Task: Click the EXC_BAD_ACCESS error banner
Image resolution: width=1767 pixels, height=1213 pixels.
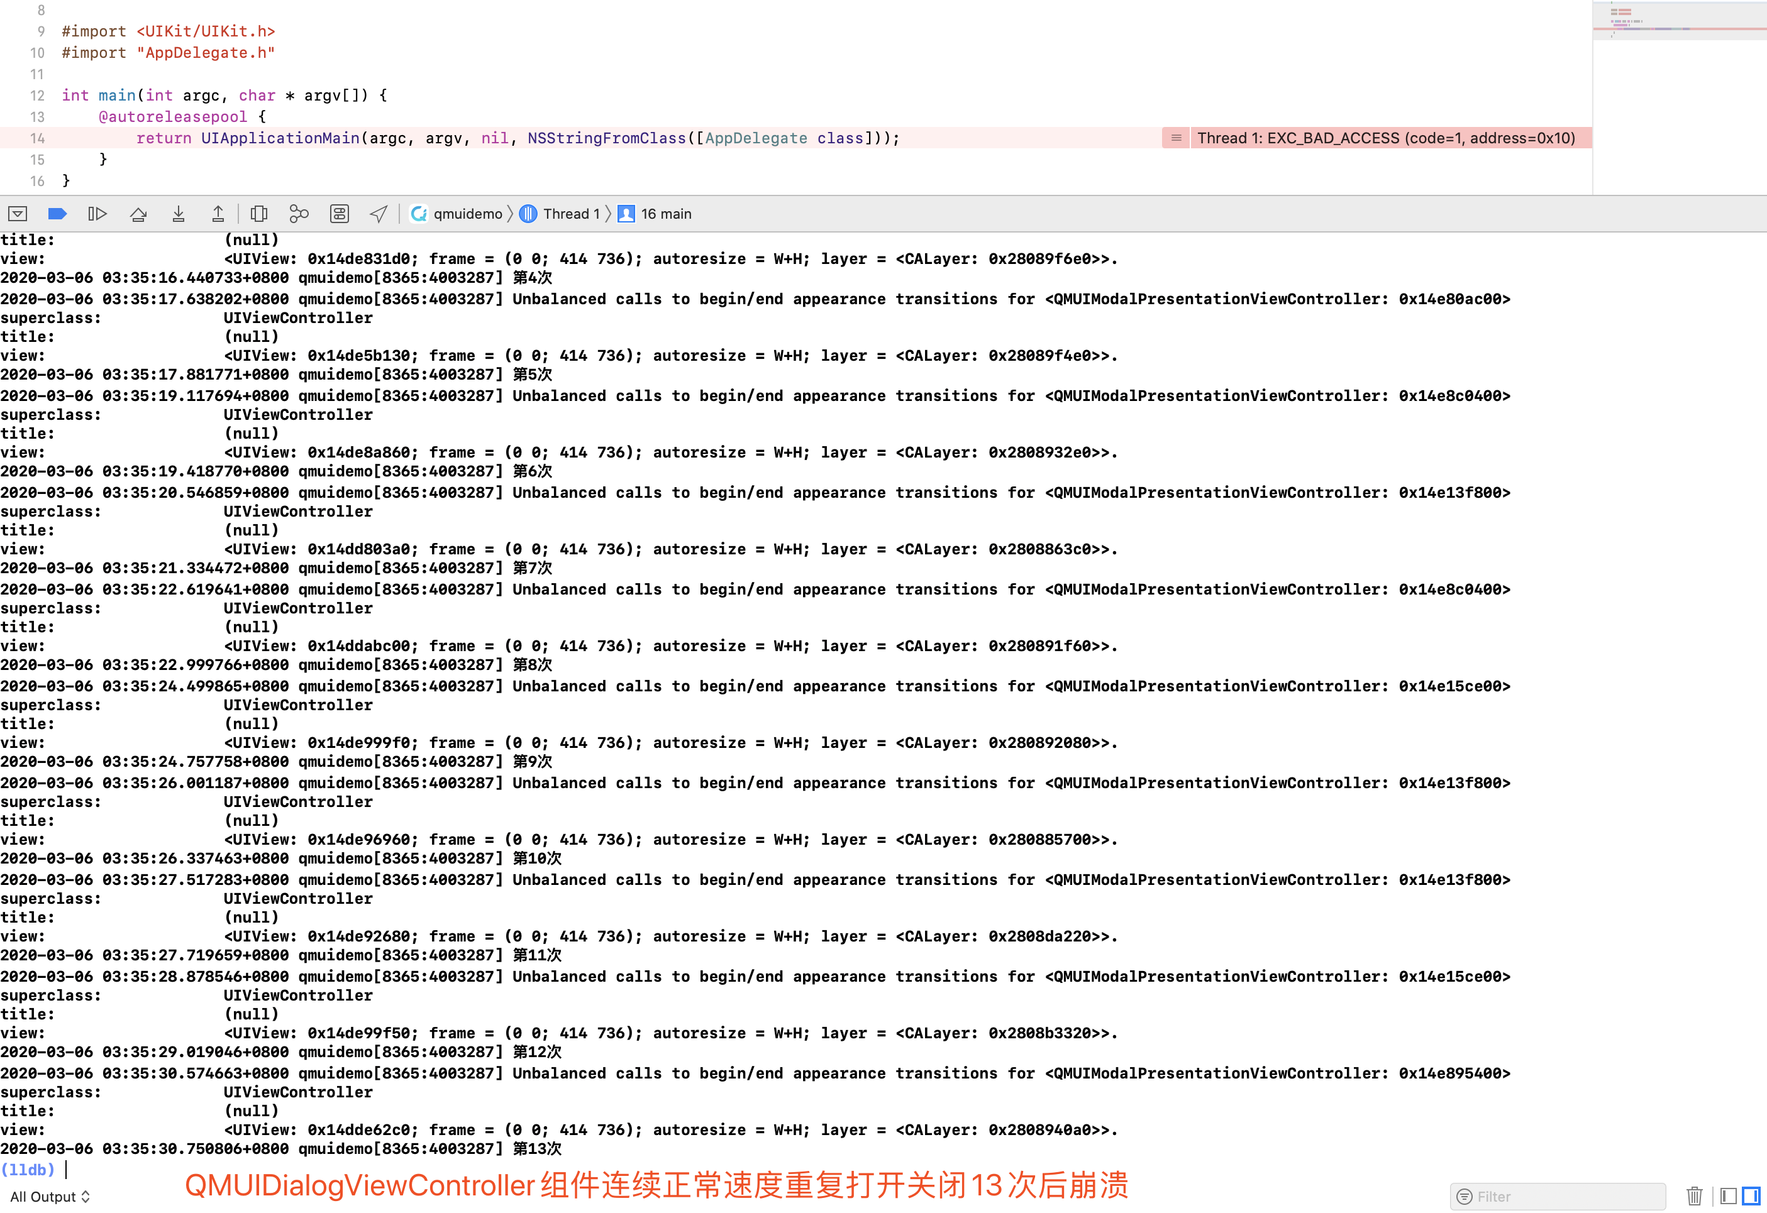Action: pyautogui.click(x=1385, y=138)
